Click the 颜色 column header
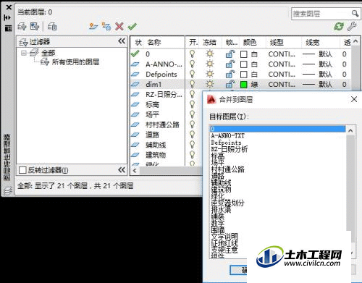Image resolution: width=362 pixels, height=283 pixels. click(249, 43)
